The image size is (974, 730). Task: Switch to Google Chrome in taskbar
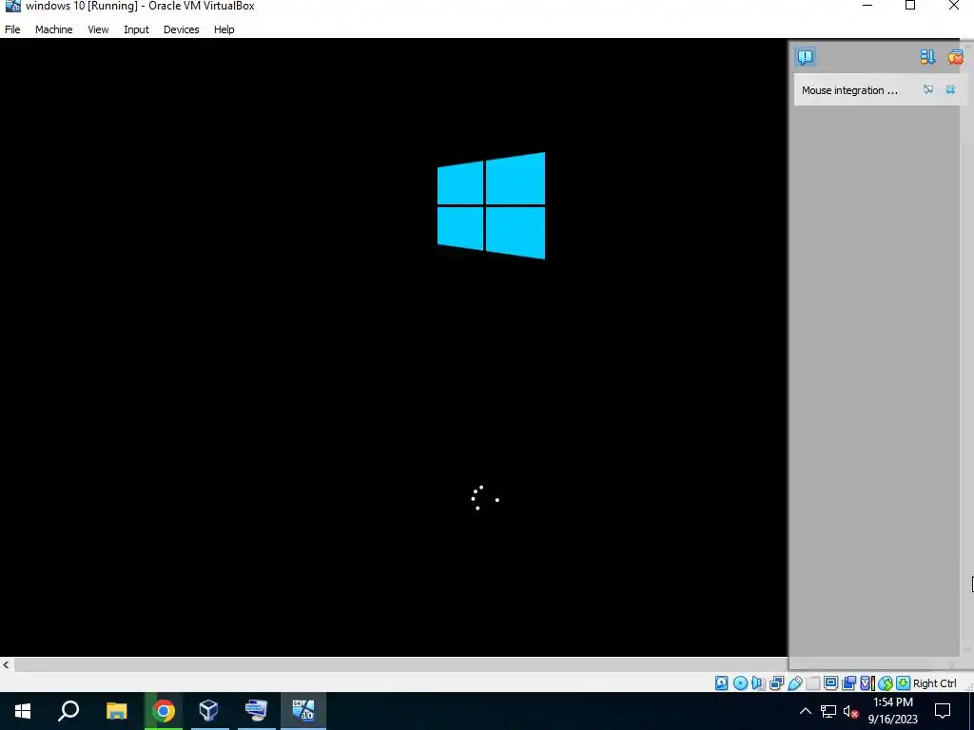[164, 711]
